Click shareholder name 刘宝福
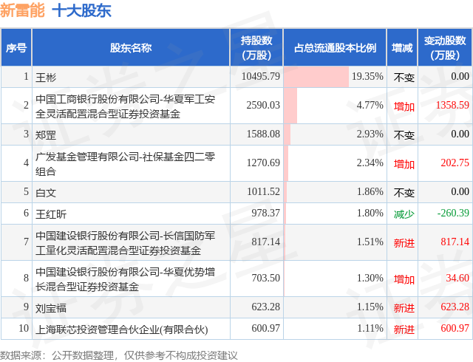Viewport: 473px width, 362px height. click(x=51, y=308)
